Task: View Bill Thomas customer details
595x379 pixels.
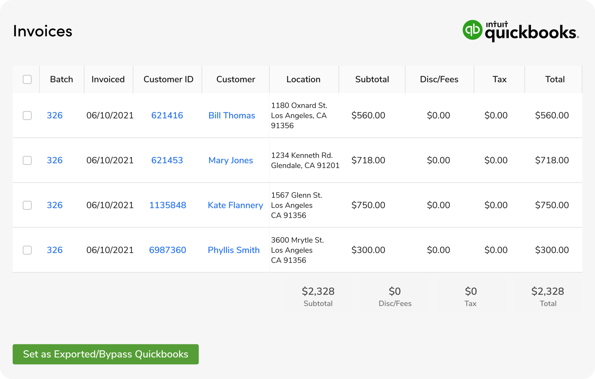Action: (231, 115)
